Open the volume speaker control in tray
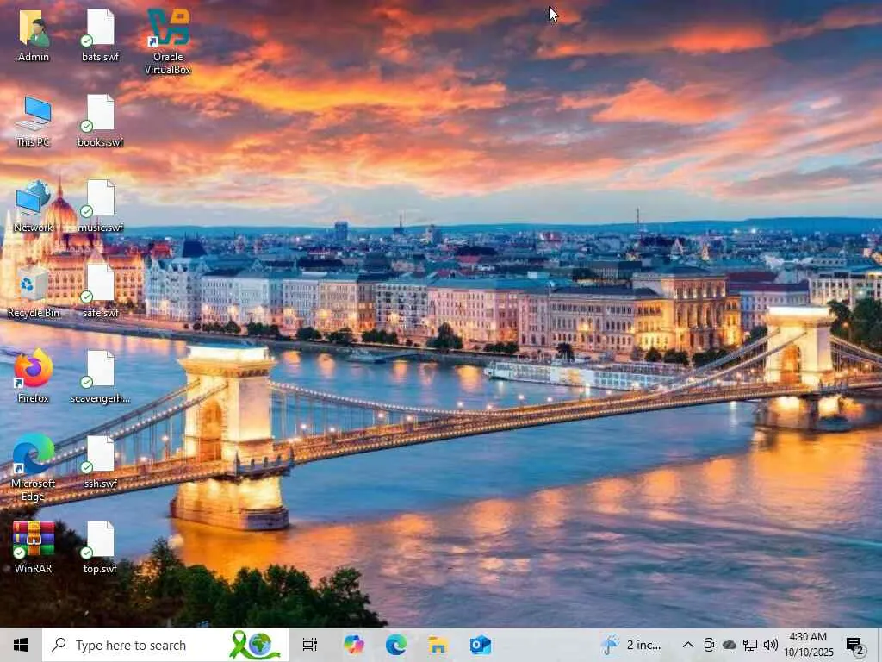This screenshot has width=882, height=662. click(771, 645)
